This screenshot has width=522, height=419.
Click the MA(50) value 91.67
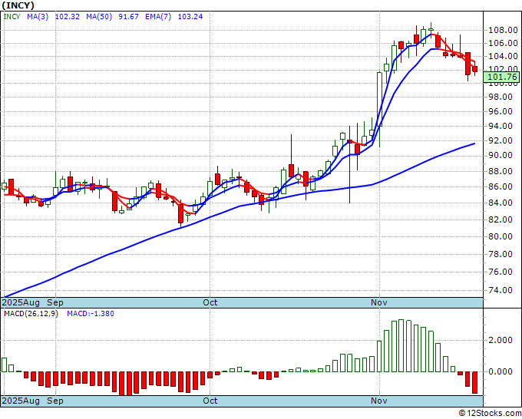pyautogui.click(x=128, y=17)
